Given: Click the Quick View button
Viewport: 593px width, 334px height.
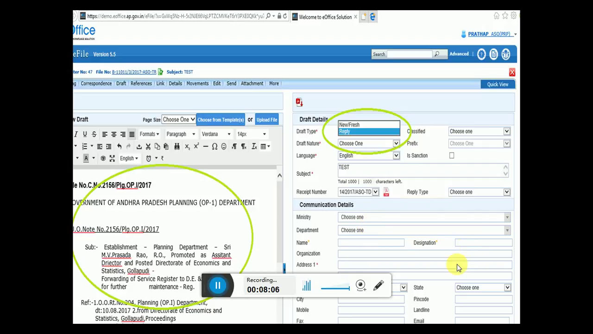Looking at the screenshot, I should [x=498, y=84].
